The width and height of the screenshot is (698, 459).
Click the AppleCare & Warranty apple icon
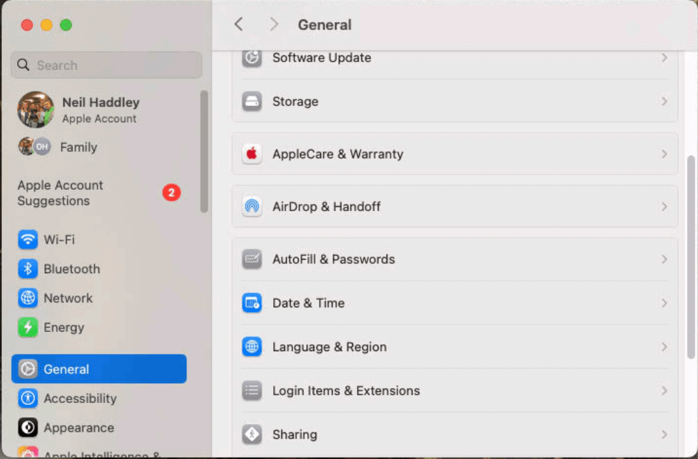252,154
